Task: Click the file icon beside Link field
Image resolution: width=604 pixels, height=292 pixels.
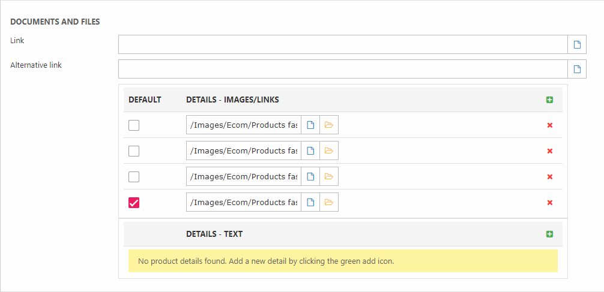Action: (x=577, y=44)
